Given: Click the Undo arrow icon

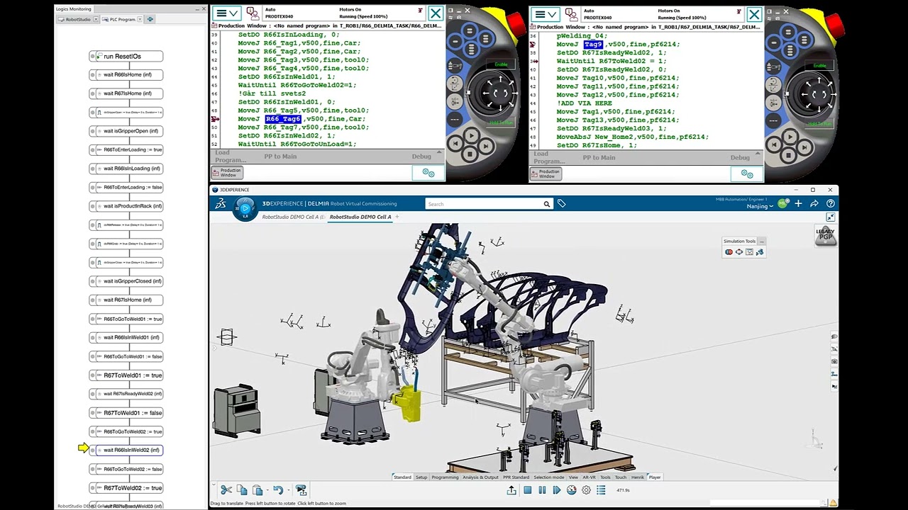Looking at the screenshot, I should click(x=278, y=489).
